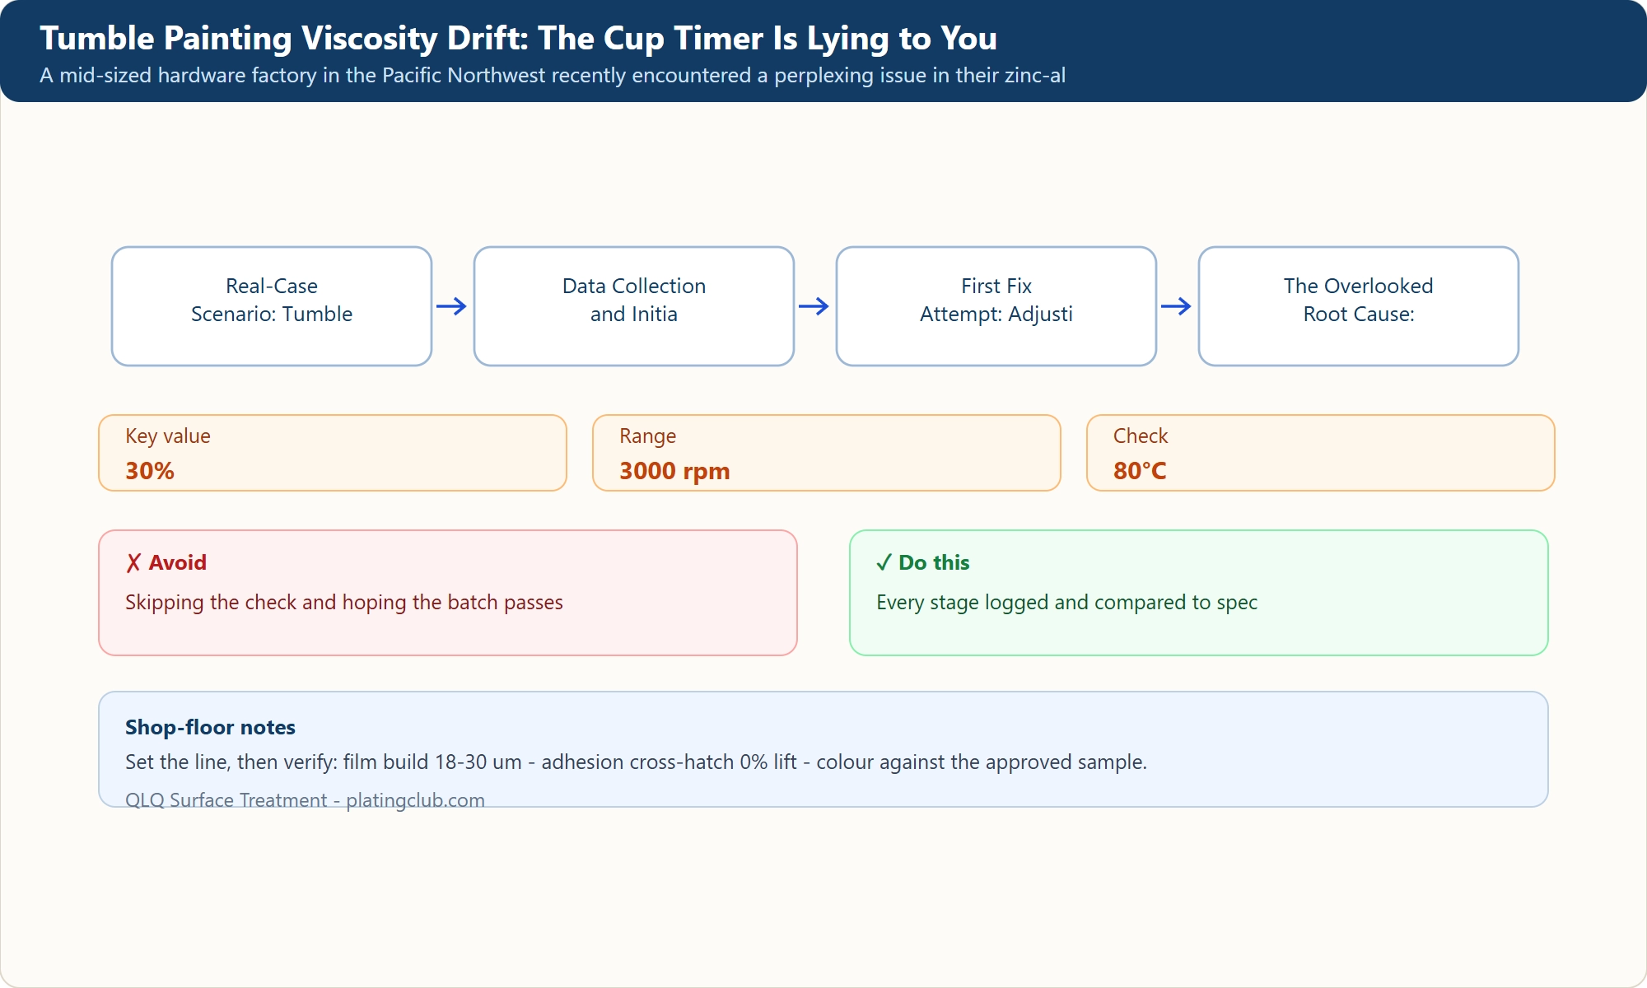Click the Check 80°C card
The width and height of the screenshot is (1647, 988).
1321,453
